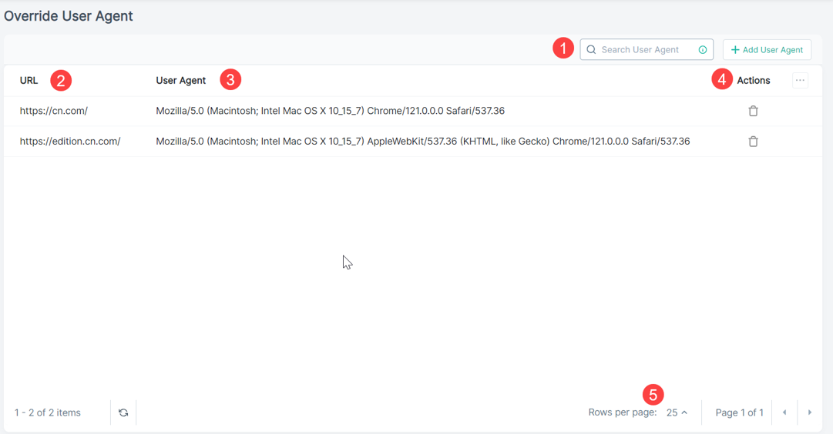Open the column options ellipsis menu
The image size is (833, 434).
(x=800, y=80)
